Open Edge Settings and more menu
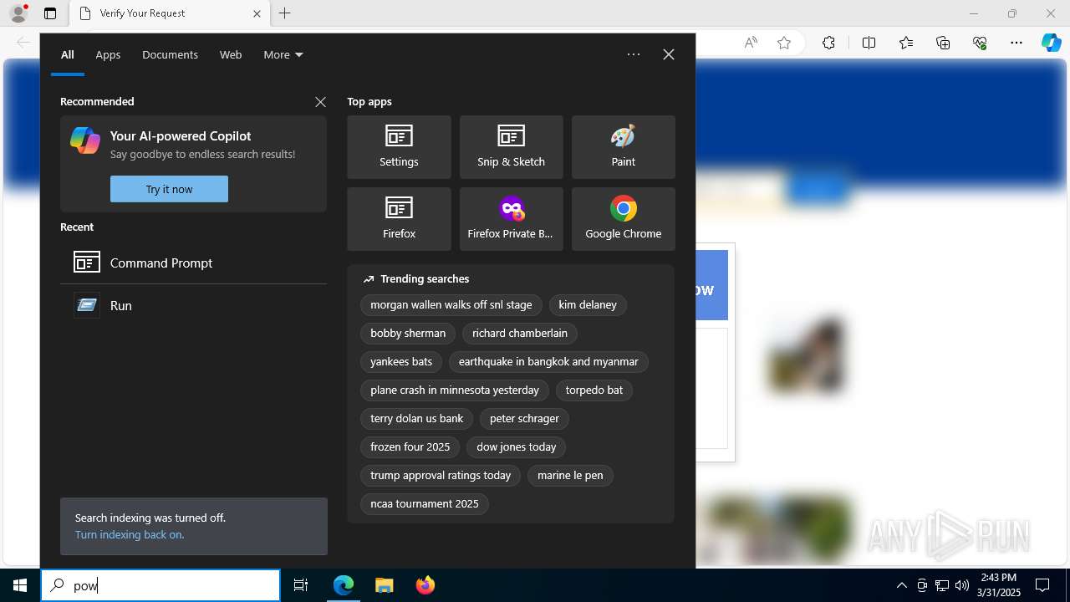This screenshot has width=1070, height=602. (x=1016, y=43)
